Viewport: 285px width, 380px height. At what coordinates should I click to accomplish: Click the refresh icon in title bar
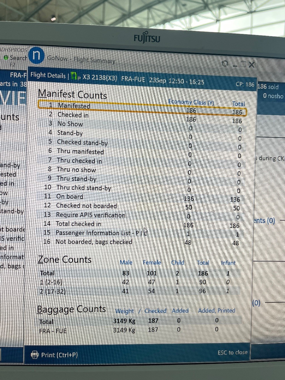225,64
